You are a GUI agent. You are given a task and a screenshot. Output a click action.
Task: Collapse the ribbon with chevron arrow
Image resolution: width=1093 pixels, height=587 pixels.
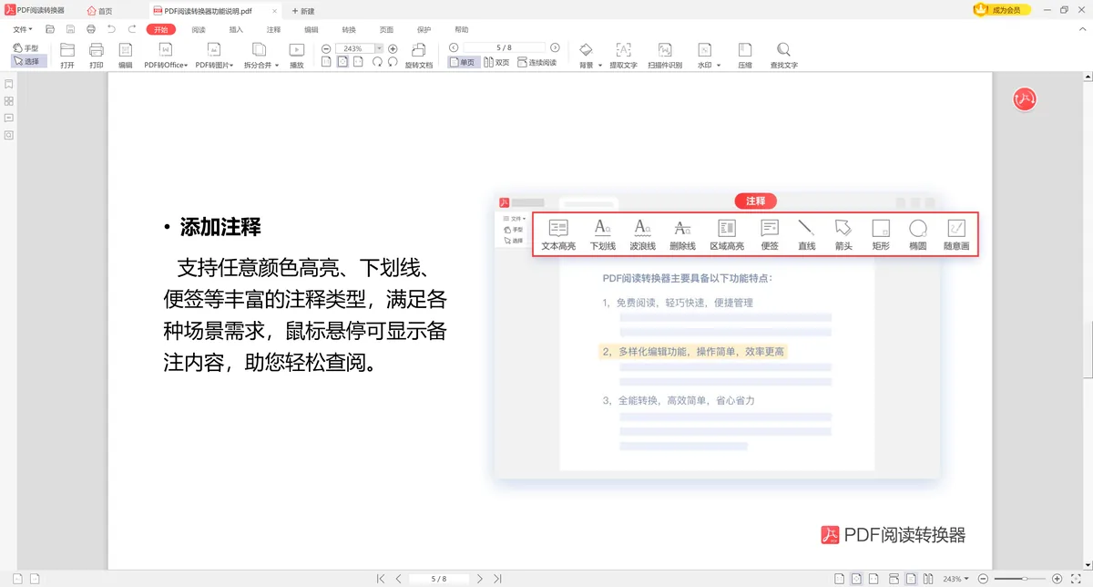click(x=1080, y=30)
